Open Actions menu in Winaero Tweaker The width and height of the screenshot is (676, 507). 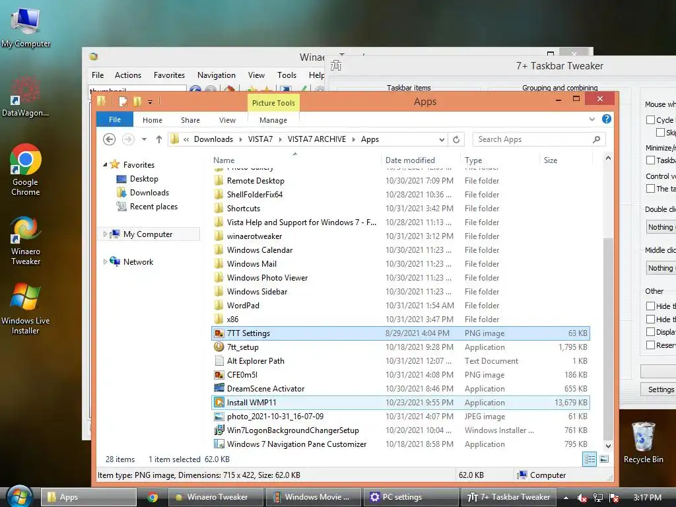[127, 75]
